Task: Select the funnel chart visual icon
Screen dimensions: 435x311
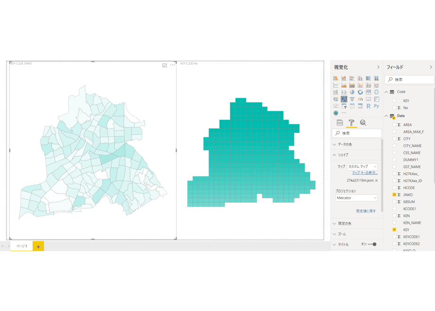Action: point(352,99)
